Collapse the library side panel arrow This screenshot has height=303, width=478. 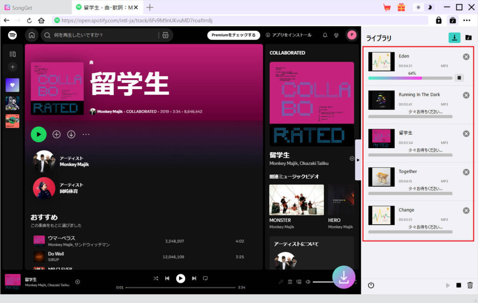click(x=358, y=160)
